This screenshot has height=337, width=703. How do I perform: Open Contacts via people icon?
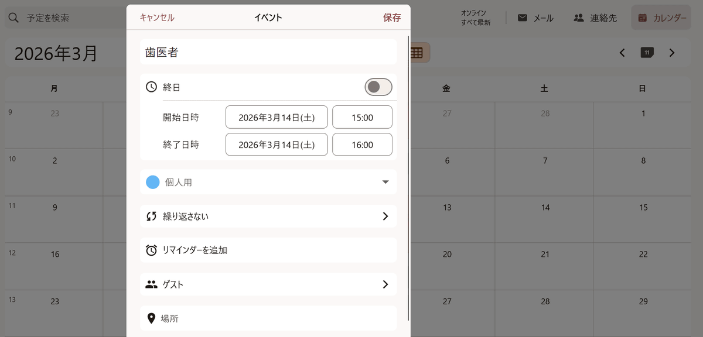(579, 18)
